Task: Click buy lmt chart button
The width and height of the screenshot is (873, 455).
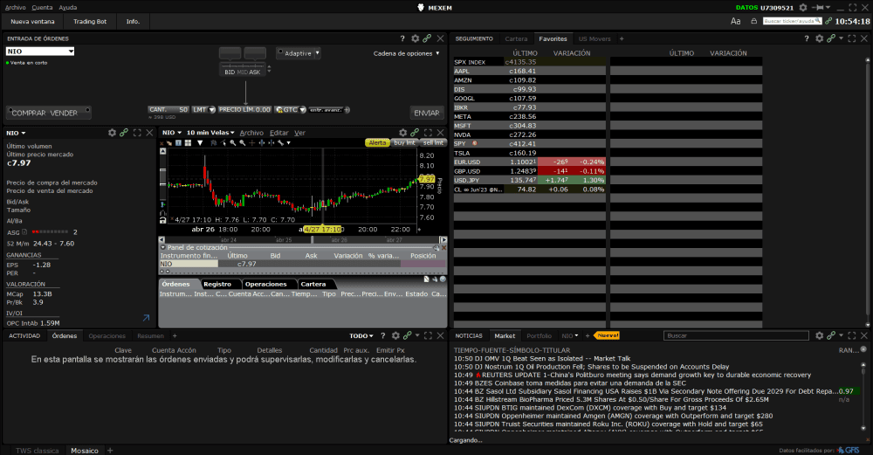Action: [404, 142]
